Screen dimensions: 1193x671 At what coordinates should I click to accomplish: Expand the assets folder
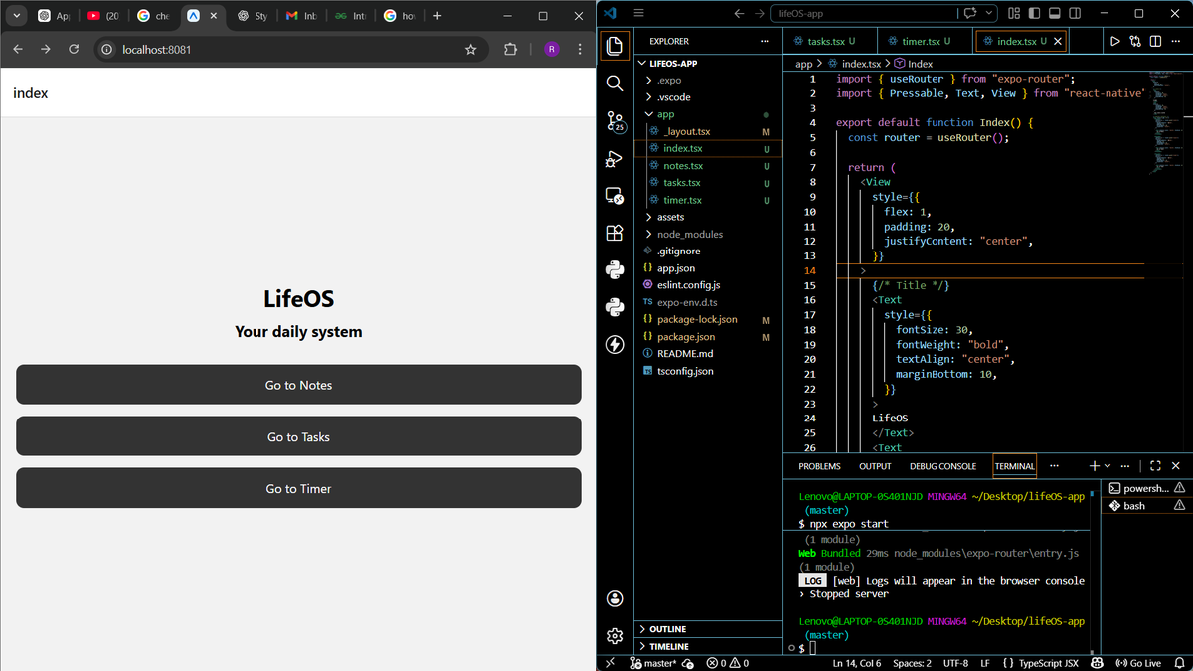(x=670, y=217)
